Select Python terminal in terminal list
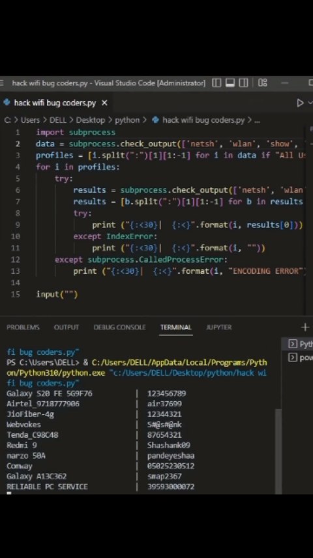The width and height of the screenshot is (313, 558). 298,344
